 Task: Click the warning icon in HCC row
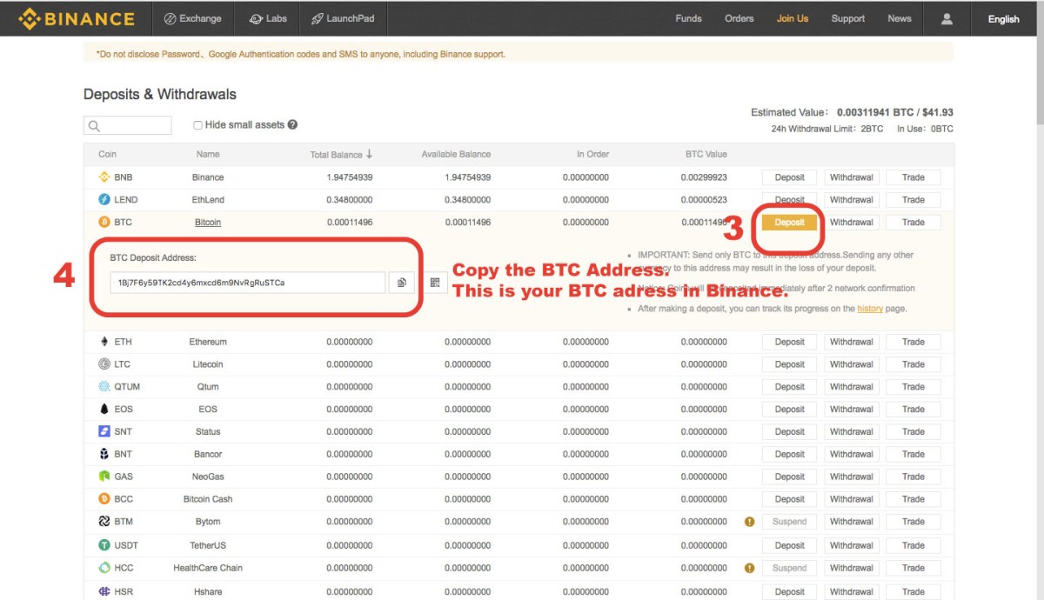[x=749, y=568]
